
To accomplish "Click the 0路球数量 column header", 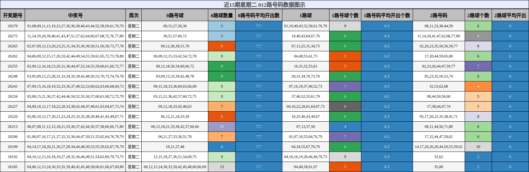I will [x=222, y=15].
